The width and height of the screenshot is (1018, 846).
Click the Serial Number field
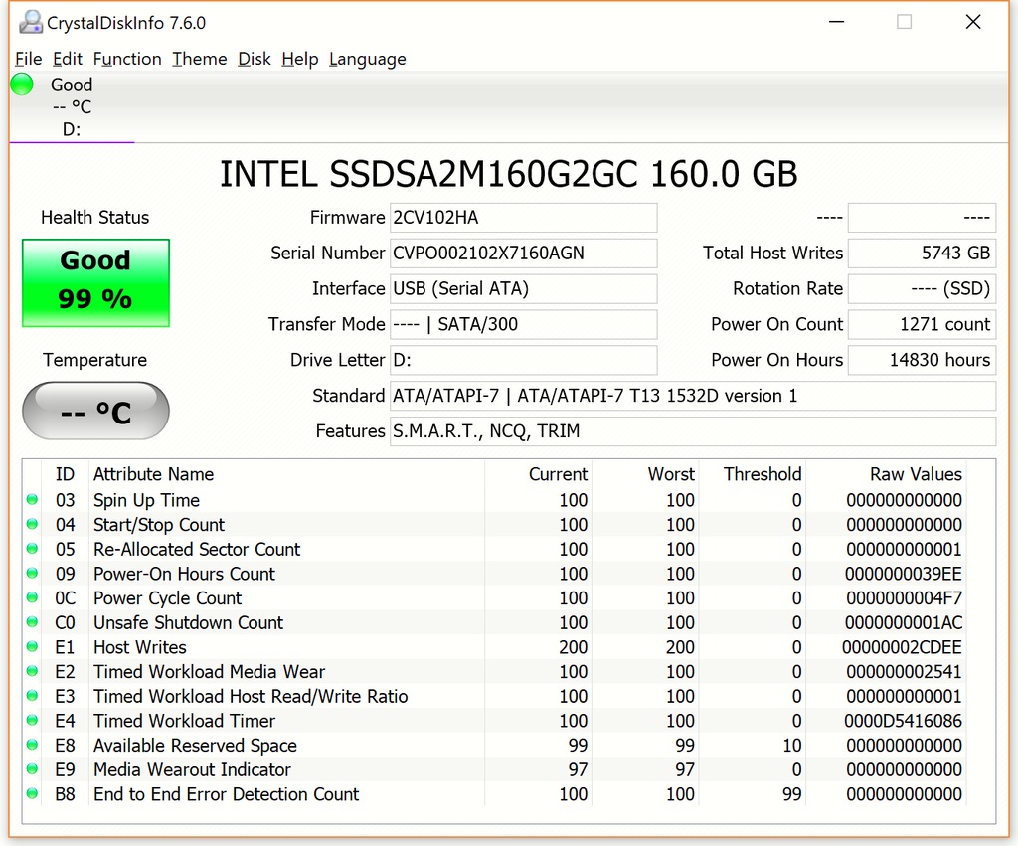(x=523, y=254)
